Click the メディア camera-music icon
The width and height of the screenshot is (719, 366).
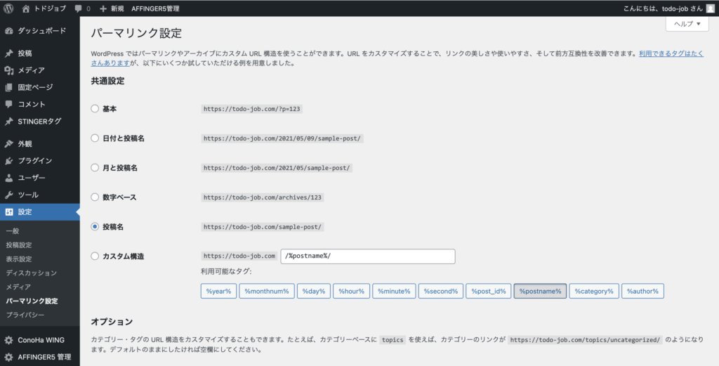click(8, 70)
